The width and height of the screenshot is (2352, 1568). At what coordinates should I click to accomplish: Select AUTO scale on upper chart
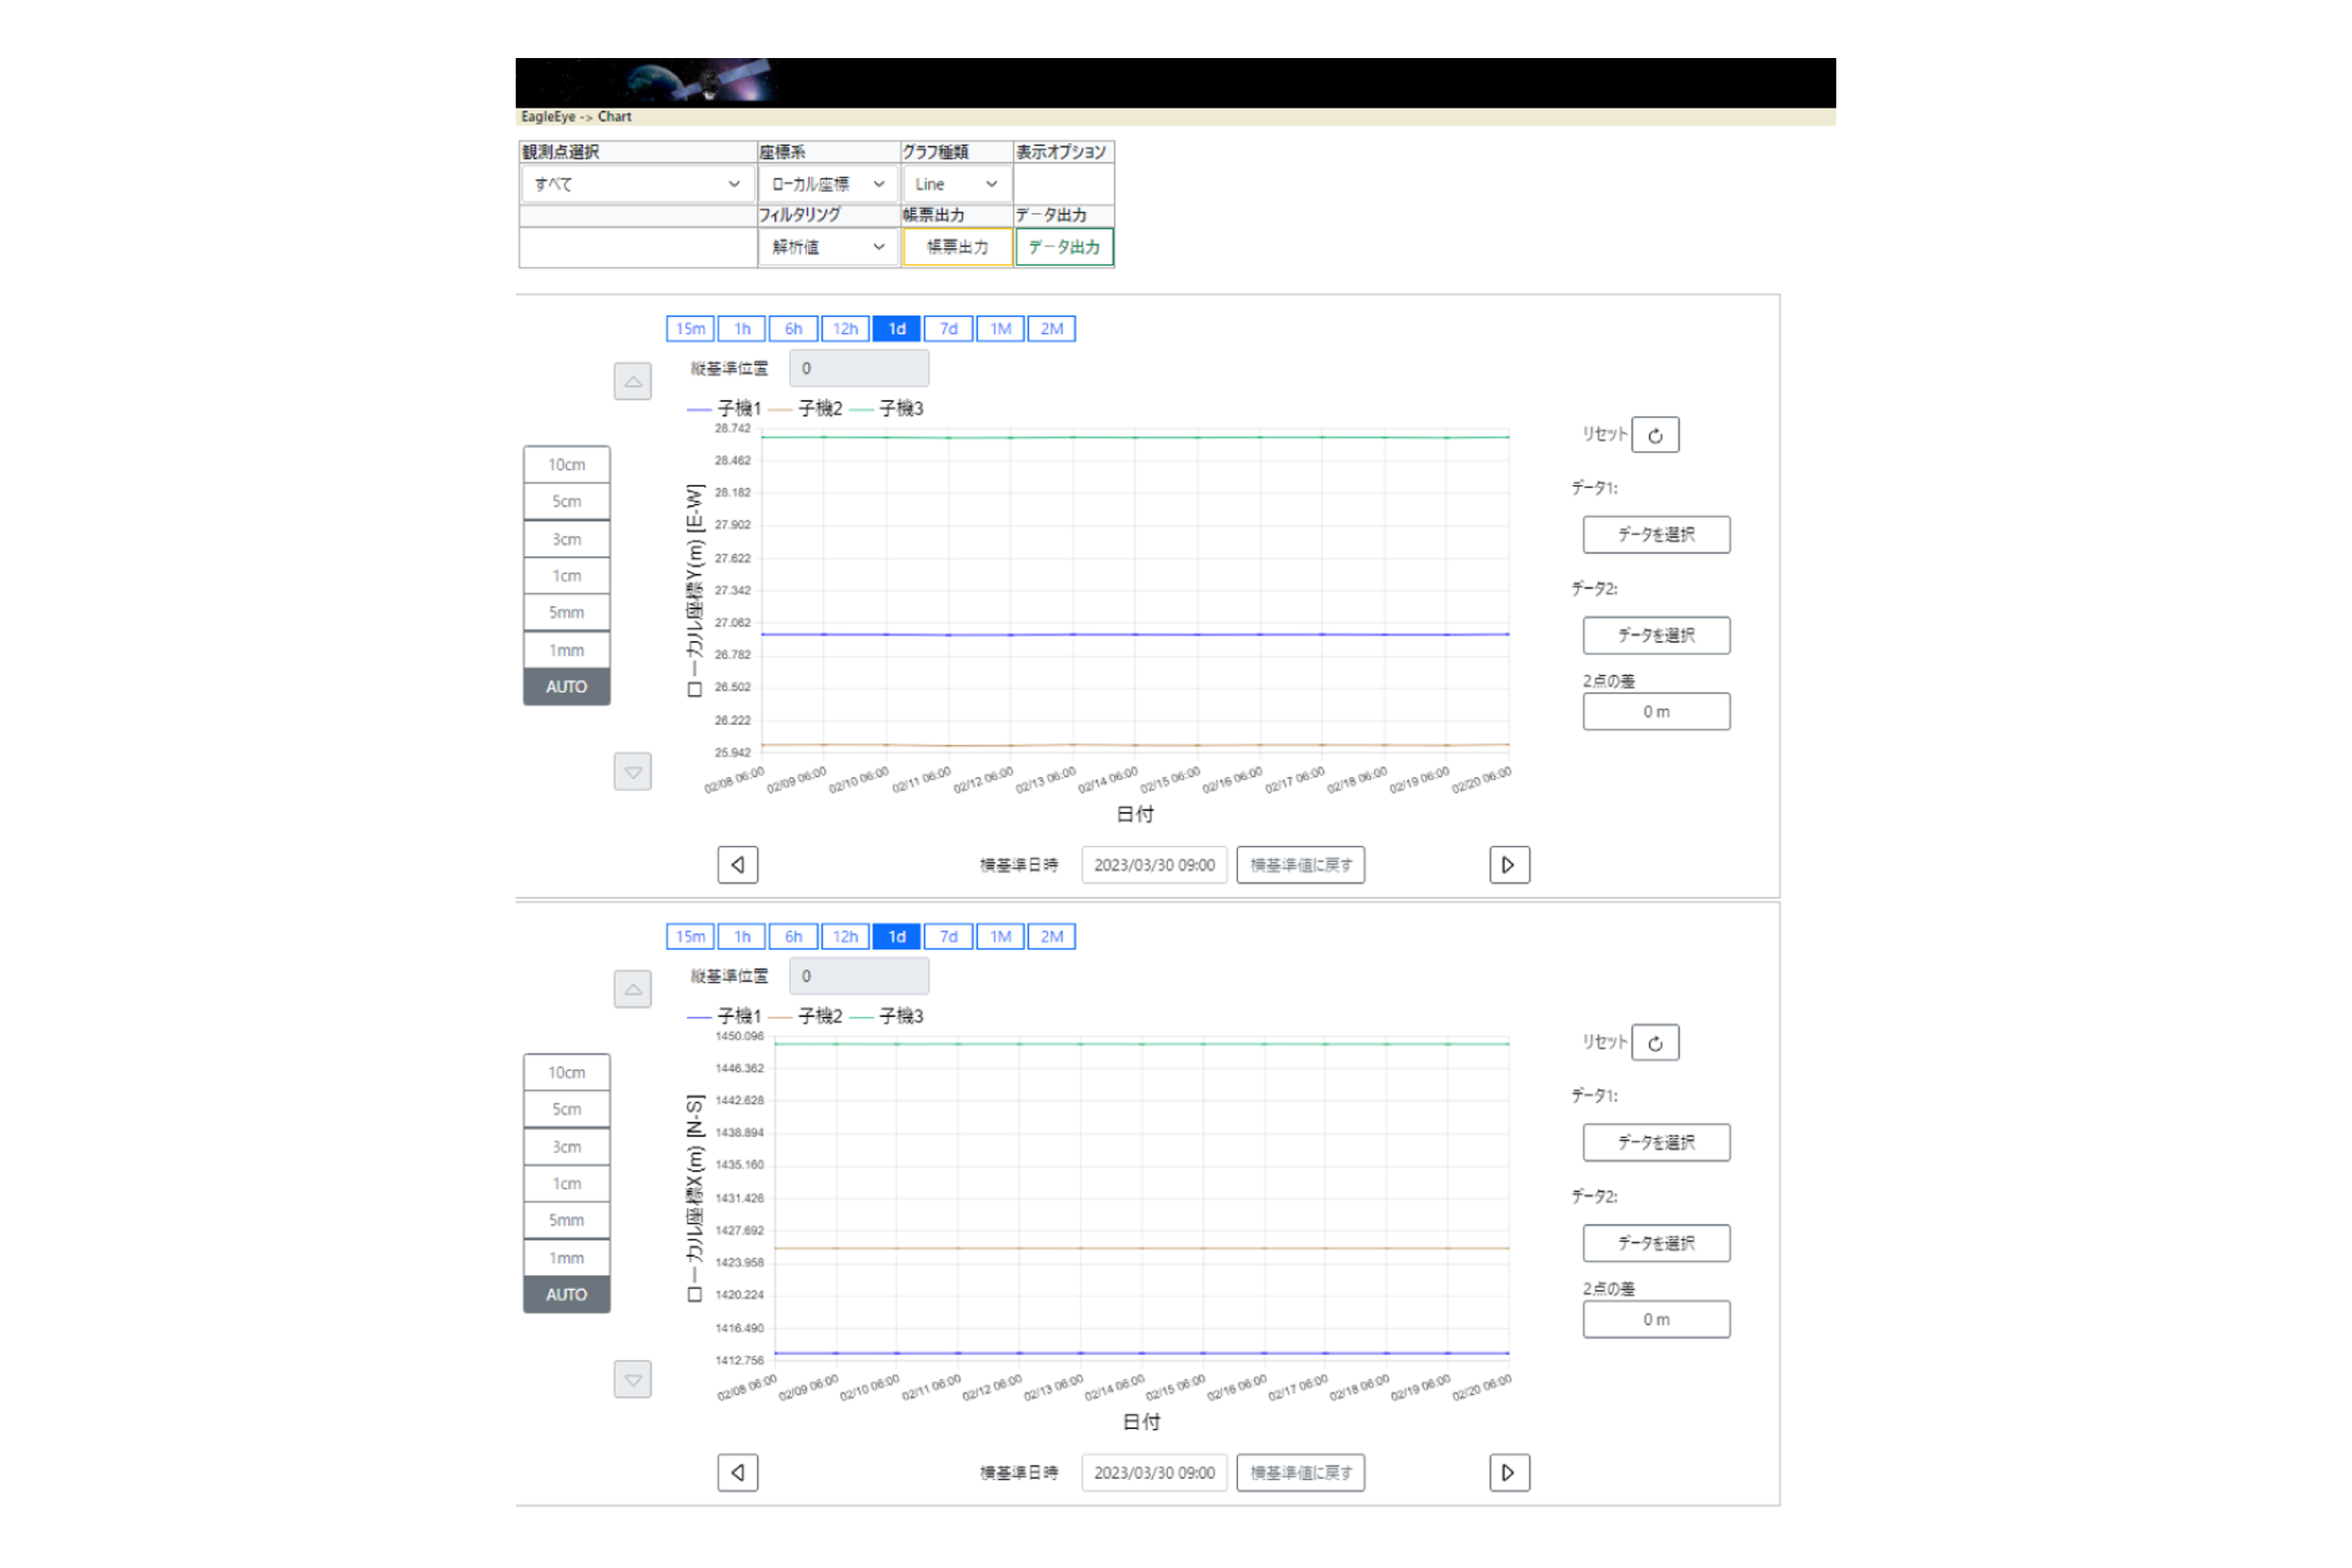tap(566, 687)
